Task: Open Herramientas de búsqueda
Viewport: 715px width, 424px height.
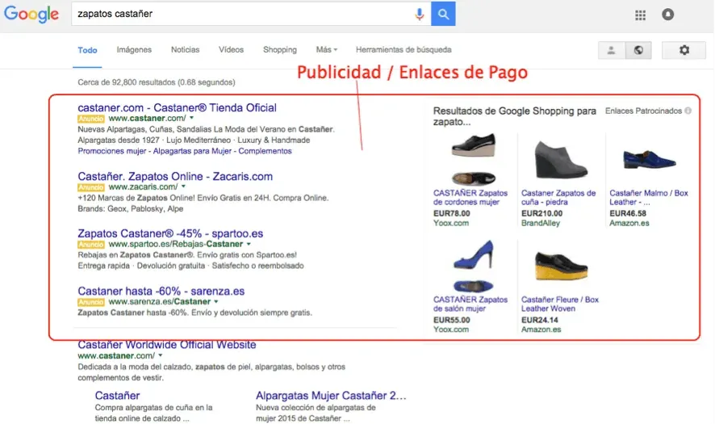Action: pos(403,50)
